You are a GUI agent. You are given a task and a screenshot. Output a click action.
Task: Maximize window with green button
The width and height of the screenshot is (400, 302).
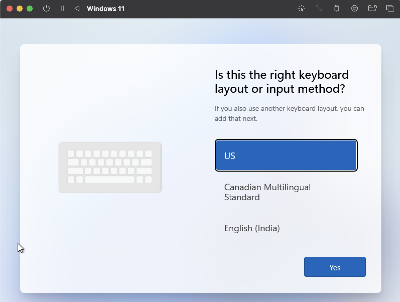[x=30, y=9]
